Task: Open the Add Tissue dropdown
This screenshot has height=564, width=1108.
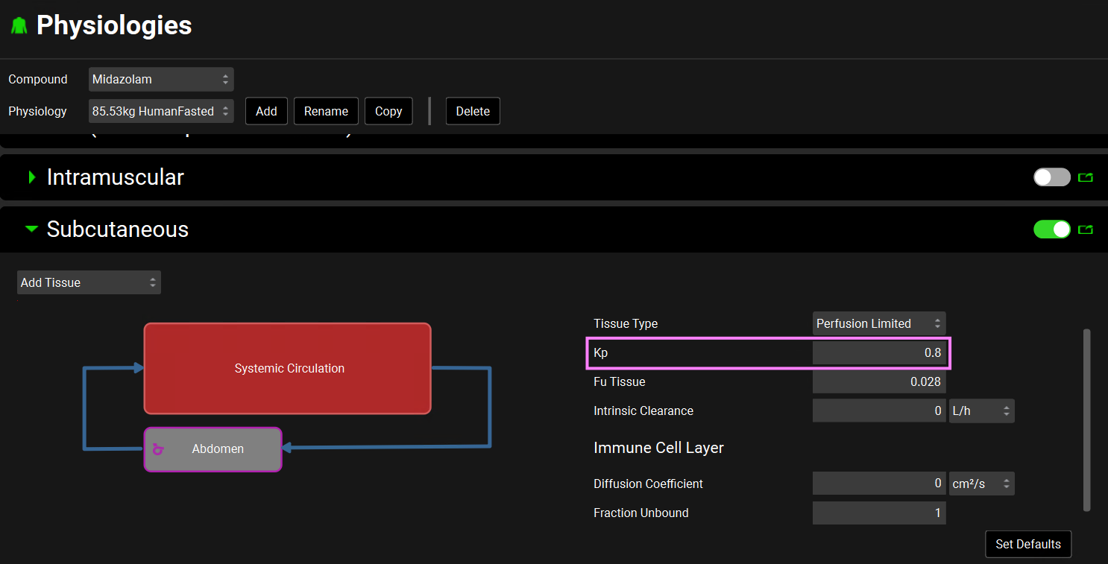Action: coord(89,283)
